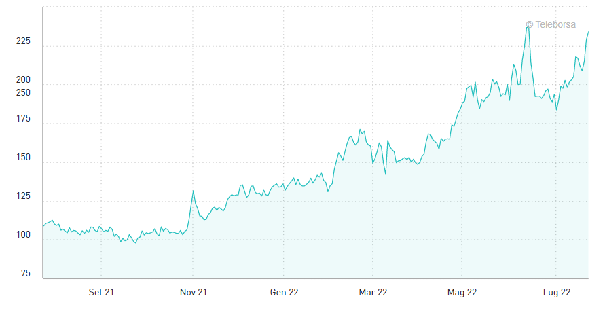Select the 250 y-axis value label
This screenshot has width=605, height=313.
point(23,92)
